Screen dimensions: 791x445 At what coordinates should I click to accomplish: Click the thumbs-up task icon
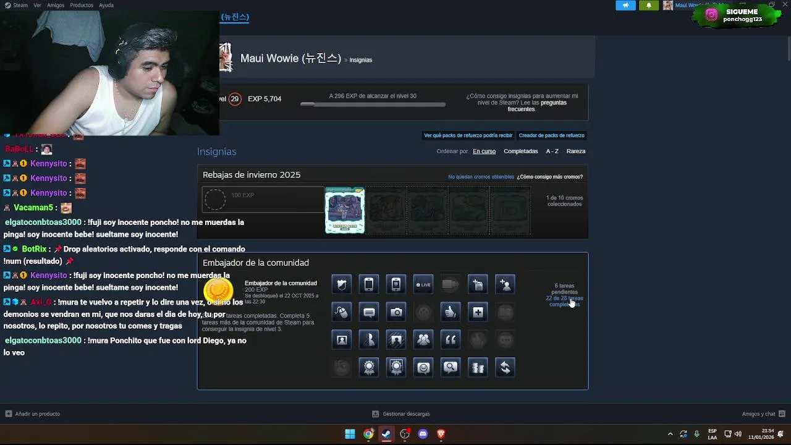450,312
